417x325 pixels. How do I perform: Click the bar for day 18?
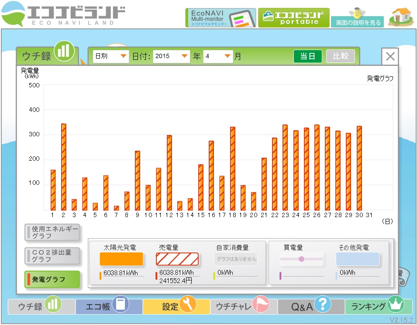pos(232,169)
